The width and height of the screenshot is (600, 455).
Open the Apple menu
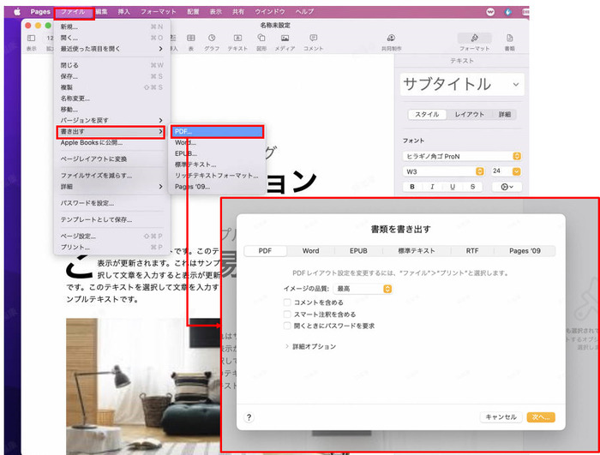17,12
